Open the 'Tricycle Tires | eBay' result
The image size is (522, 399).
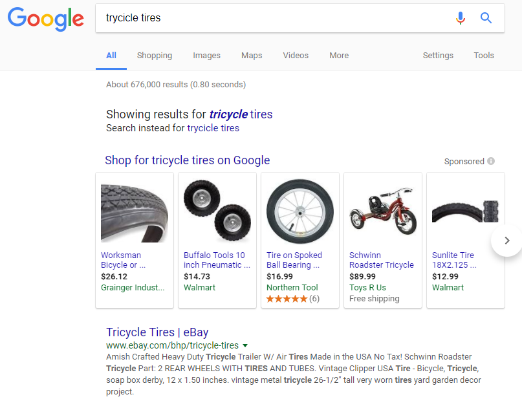coord(157,332)
